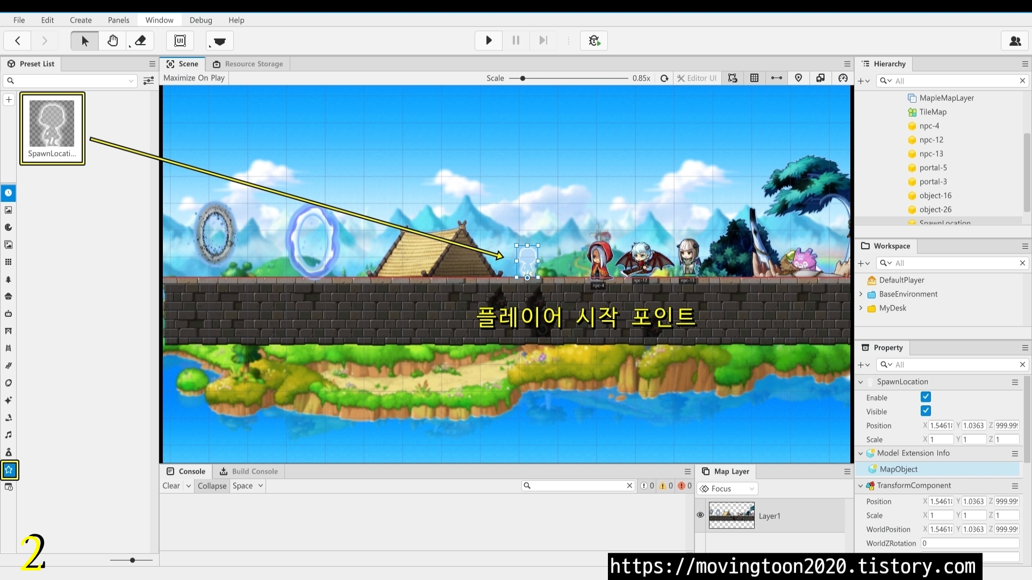This screenshot has width=1032, height=580.
Task: Select the tile grid preset category
Action: (x=9, y=262)
